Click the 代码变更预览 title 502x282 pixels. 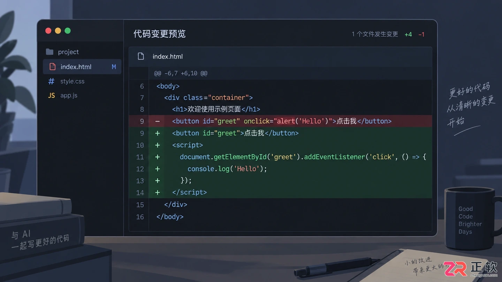point(159,34)
